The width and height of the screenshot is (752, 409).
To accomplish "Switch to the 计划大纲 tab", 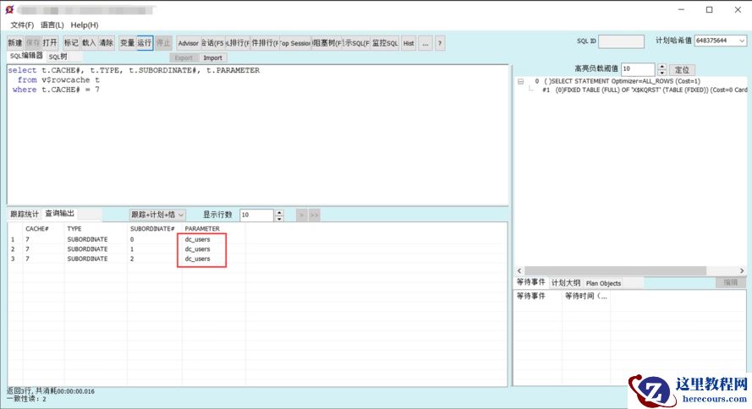I will pyautogui.click(x=565, y=283).
